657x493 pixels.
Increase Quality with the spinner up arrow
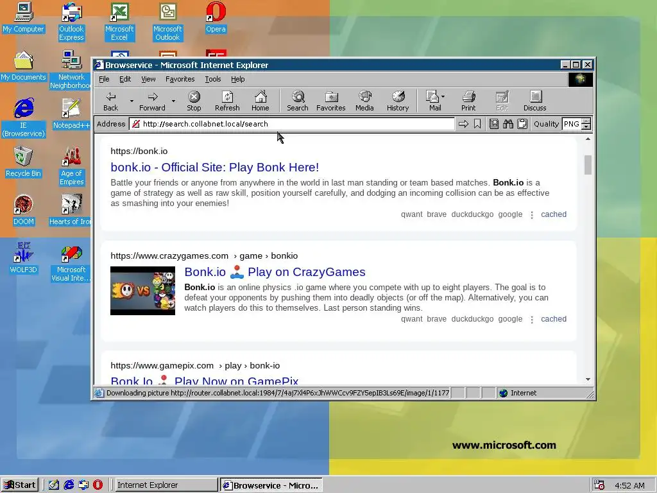(x=586, y=121)
